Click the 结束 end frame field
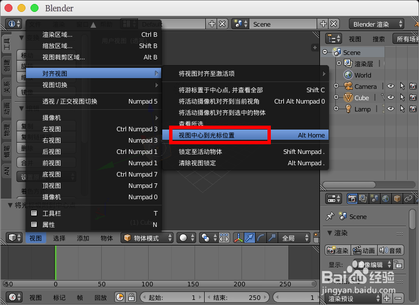The height and width of the screenshot is (305, 419). 237,297
